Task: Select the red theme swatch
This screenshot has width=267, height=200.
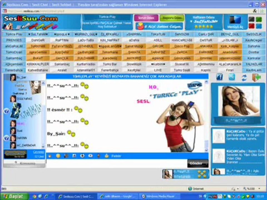Action: tap(251, 26)
